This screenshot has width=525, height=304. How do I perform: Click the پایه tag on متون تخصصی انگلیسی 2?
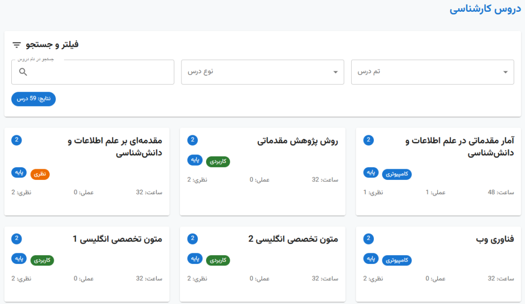(x=195, y=258)
